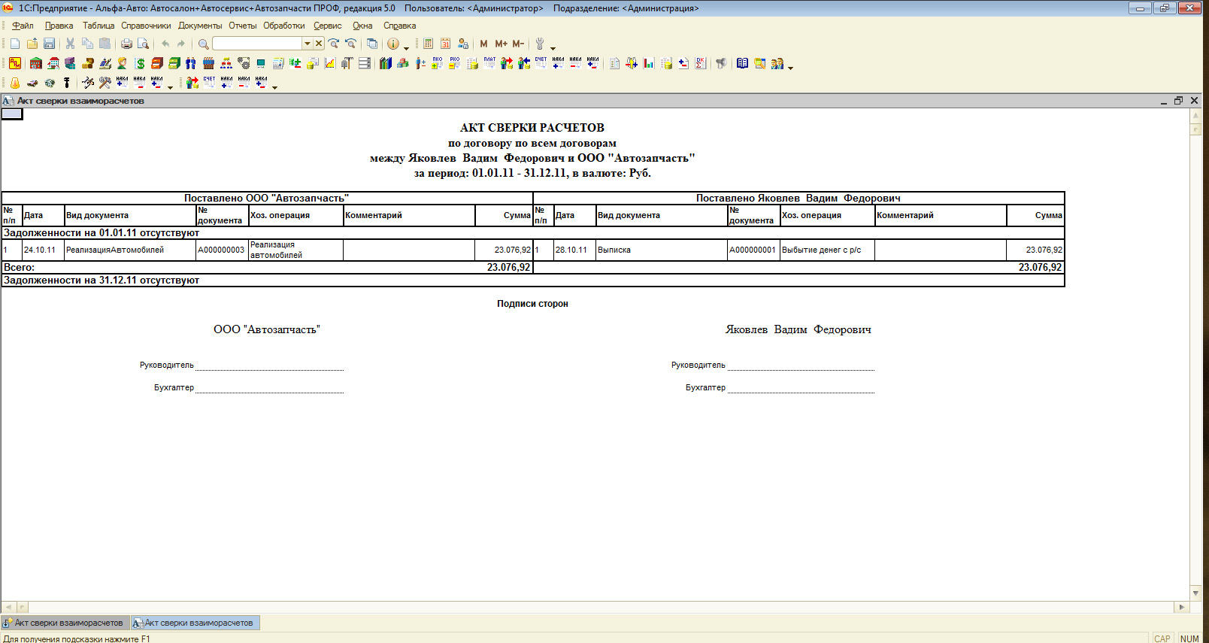Click the megaphone icon

point(721,63)
